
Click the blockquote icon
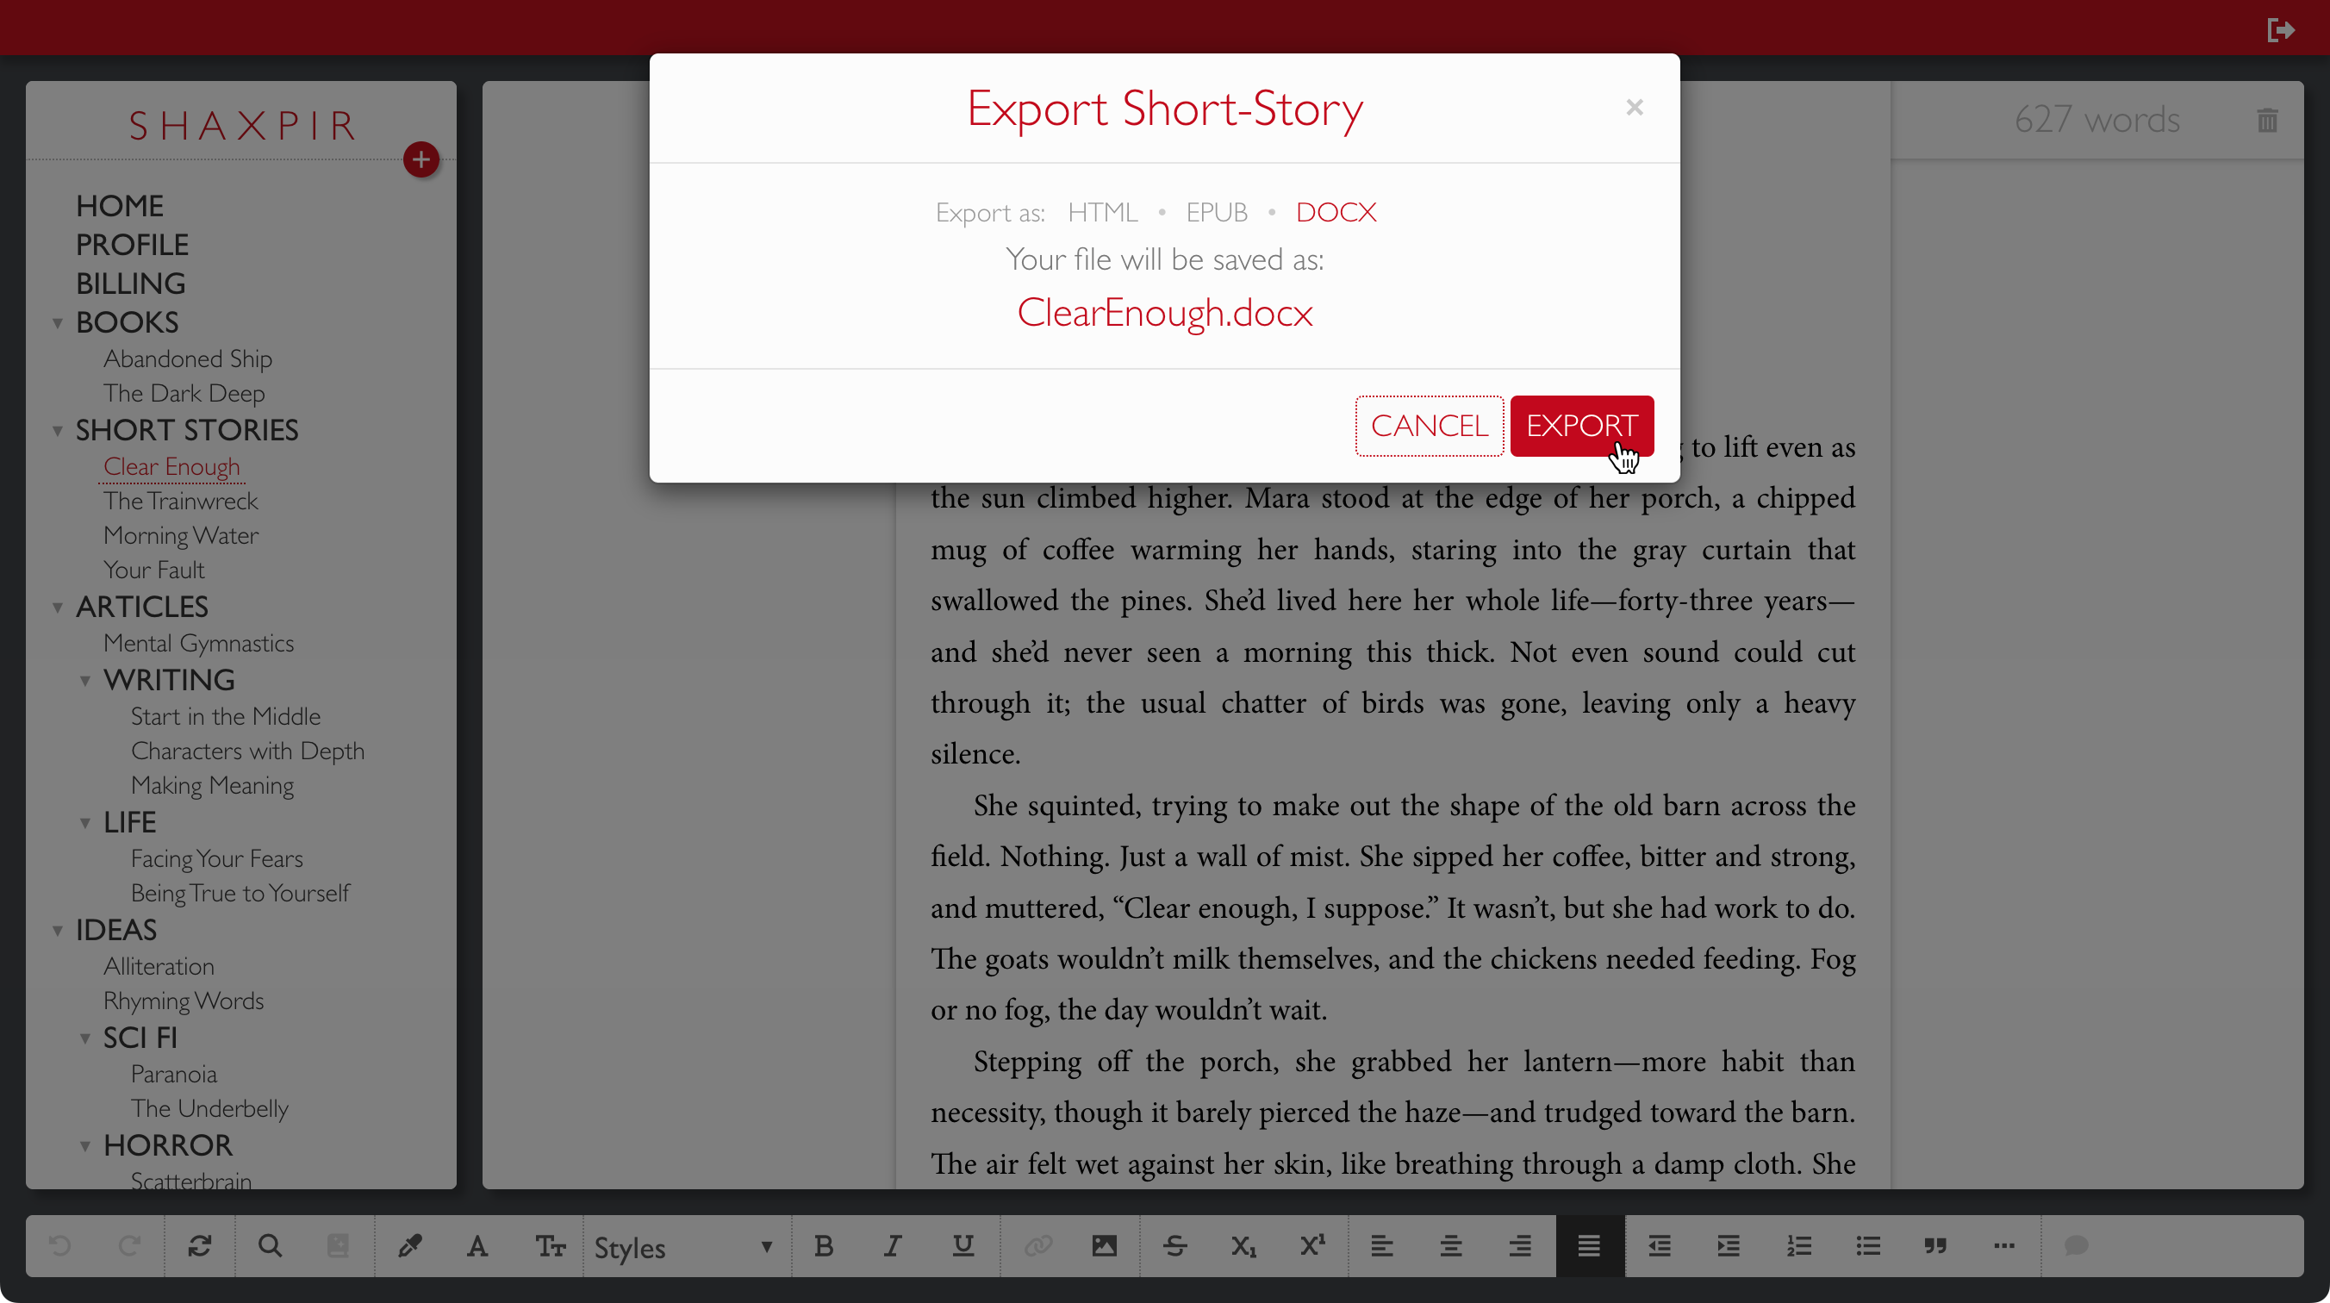(x=1934, y=1246)
